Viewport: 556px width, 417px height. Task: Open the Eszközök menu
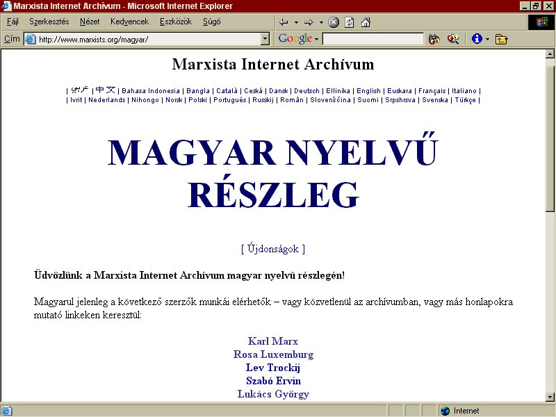coord(176,22)
